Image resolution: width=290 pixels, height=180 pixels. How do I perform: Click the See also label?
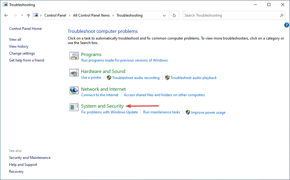click(x=15, y=151)
